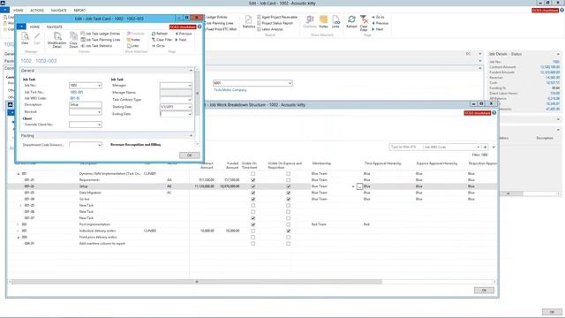Click Previous in Job Card ribbon

coord(380,23)
